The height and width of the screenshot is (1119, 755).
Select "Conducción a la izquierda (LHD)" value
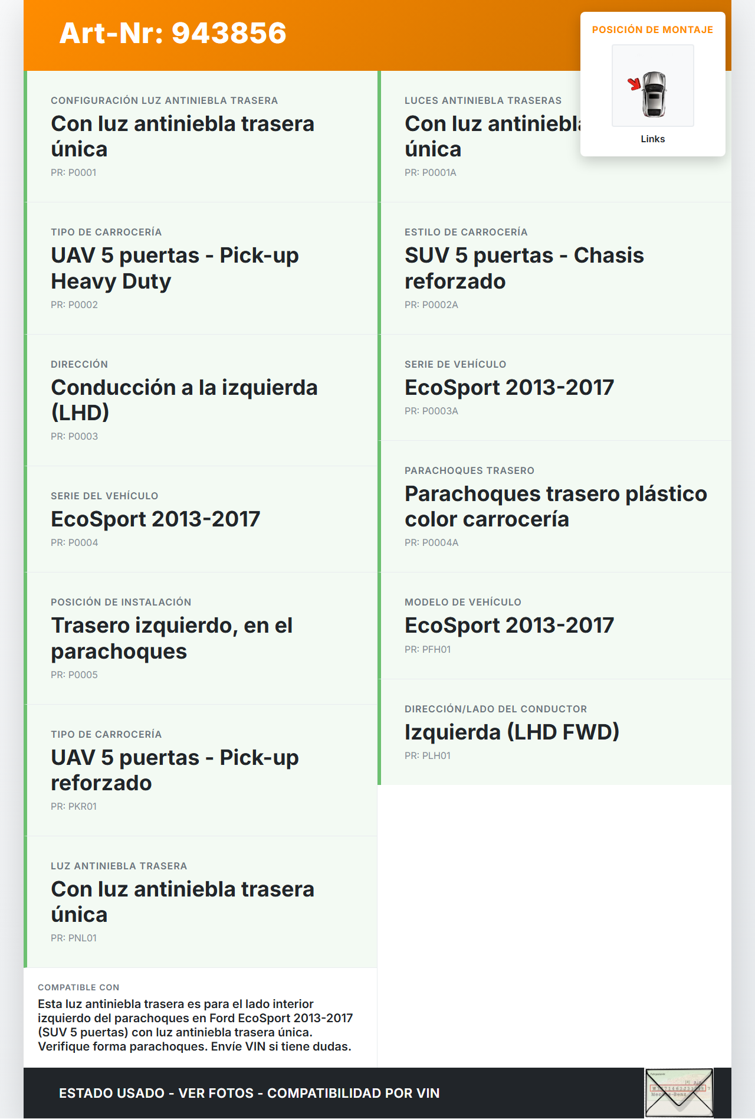coord(184,400)
